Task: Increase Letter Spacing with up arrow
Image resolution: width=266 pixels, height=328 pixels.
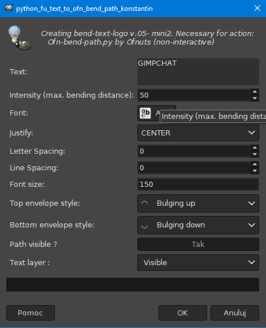Action: click(255, 148)
